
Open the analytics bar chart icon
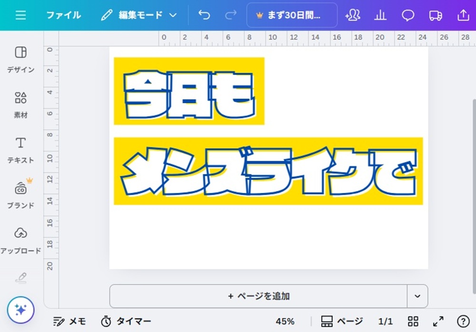coord(380,15)
